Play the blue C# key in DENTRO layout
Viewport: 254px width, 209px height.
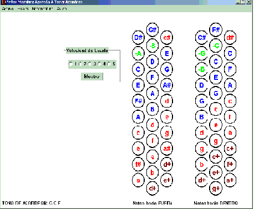(x=202, y=38)
